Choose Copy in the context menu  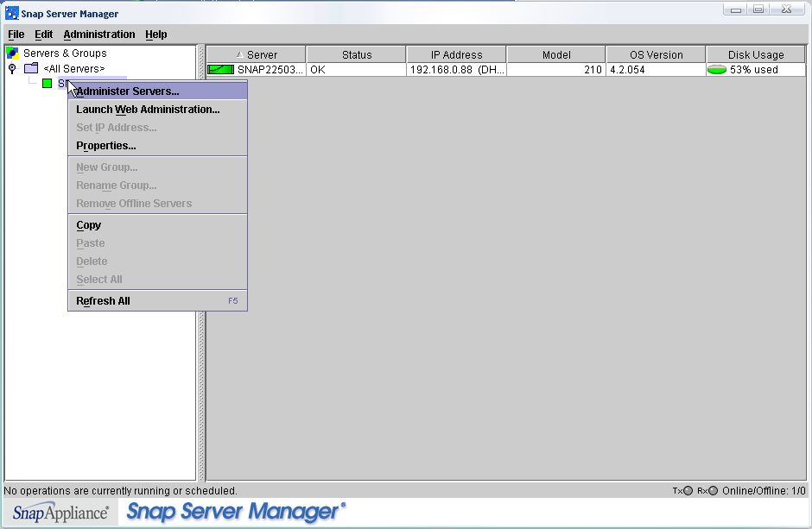point(157,225)
